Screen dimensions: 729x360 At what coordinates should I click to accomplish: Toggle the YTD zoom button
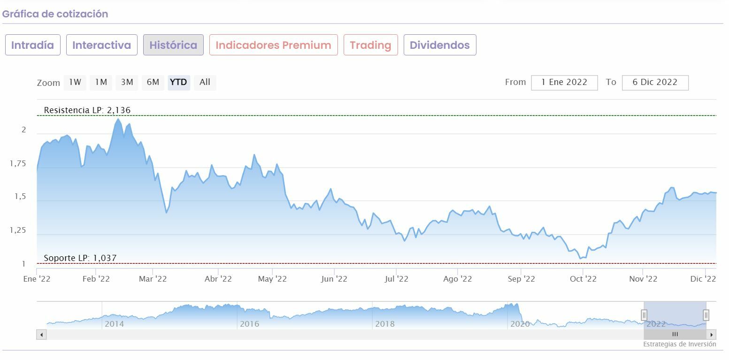[178, 82]
